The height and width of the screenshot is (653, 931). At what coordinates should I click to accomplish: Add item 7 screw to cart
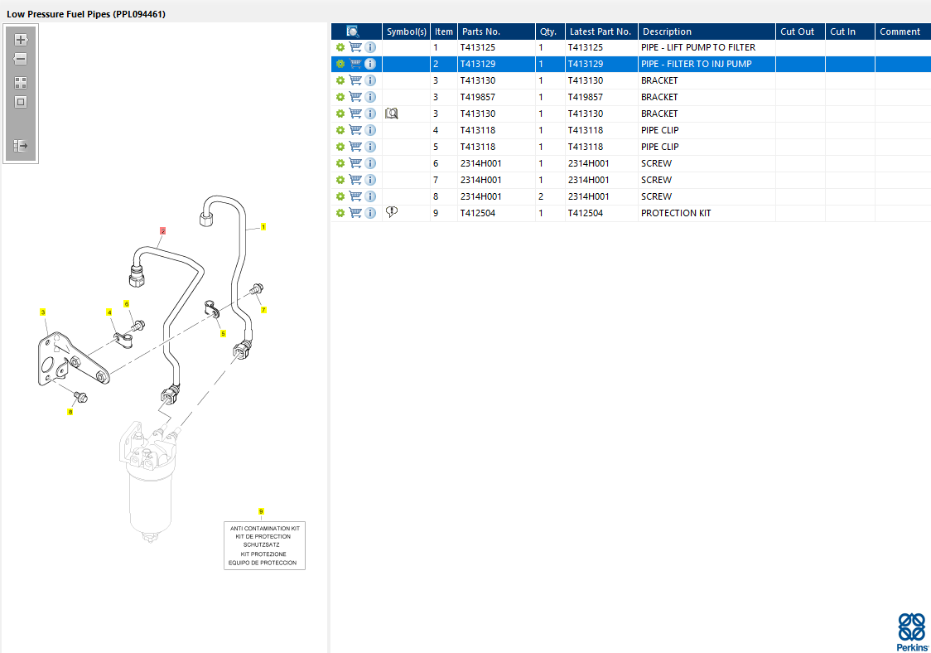point(355,180)
